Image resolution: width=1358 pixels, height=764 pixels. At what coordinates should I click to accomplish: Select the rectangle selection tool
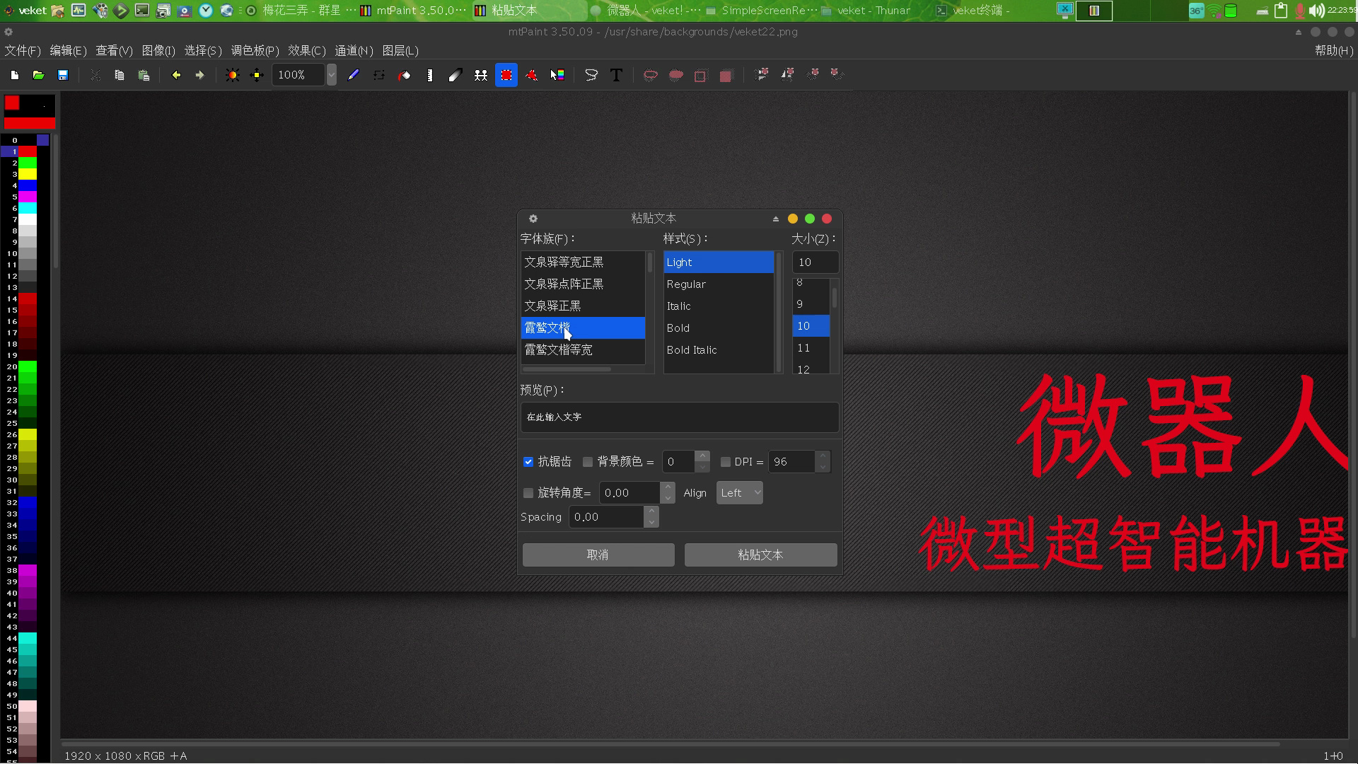click(x=506, y=75)
